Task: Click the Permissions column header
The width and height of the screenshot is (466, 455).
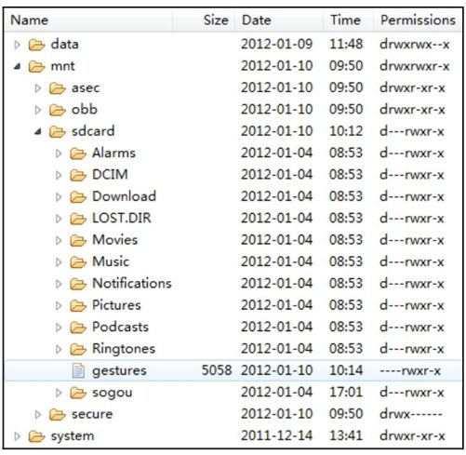Action: tap(418, 20)
